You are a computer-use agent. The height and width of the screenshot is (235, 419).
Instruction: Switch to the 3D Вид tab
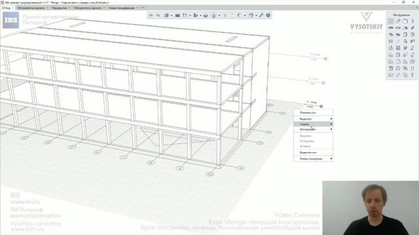click(6, 8)
